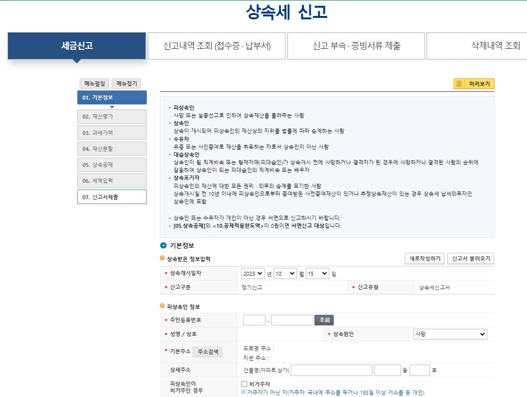Viewport: 527px width, 397px height.
Task: Click the 건물명(아파트,상가) input field
Action: coord(331,369)
